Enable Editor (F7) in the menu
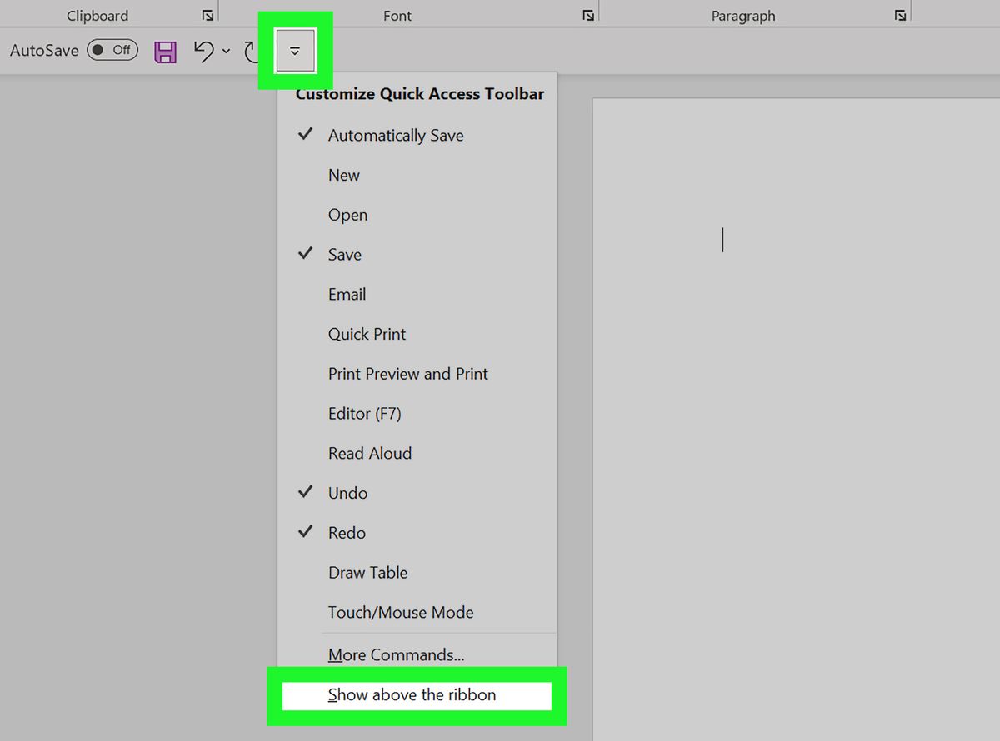This screenshot has width=1000, height=741. 417,414
